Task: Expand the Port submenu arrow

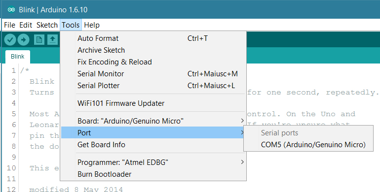Action: point(242,132)
